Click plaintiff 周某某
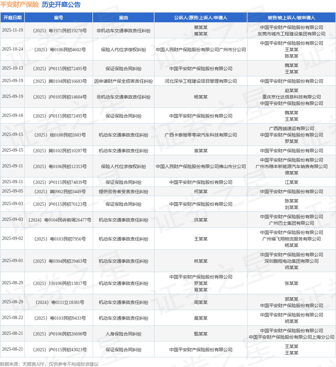Screen dimensions: 336x367 coord(201,302)
